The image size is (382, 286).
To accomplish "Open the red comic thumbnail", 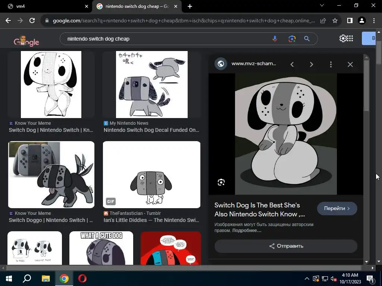I will 171,248.
